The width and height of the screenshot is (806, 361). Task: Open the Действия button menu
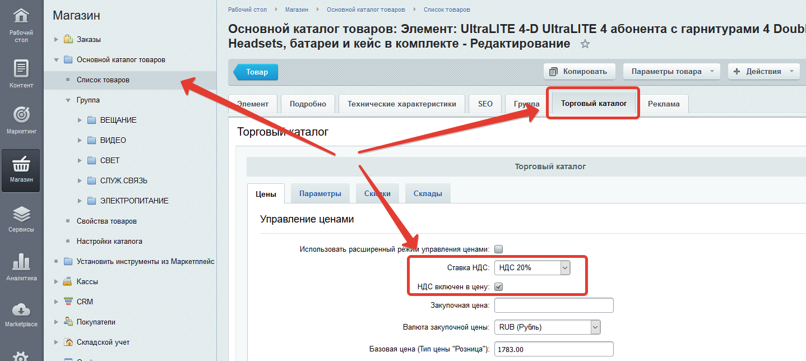click(763, 71)
